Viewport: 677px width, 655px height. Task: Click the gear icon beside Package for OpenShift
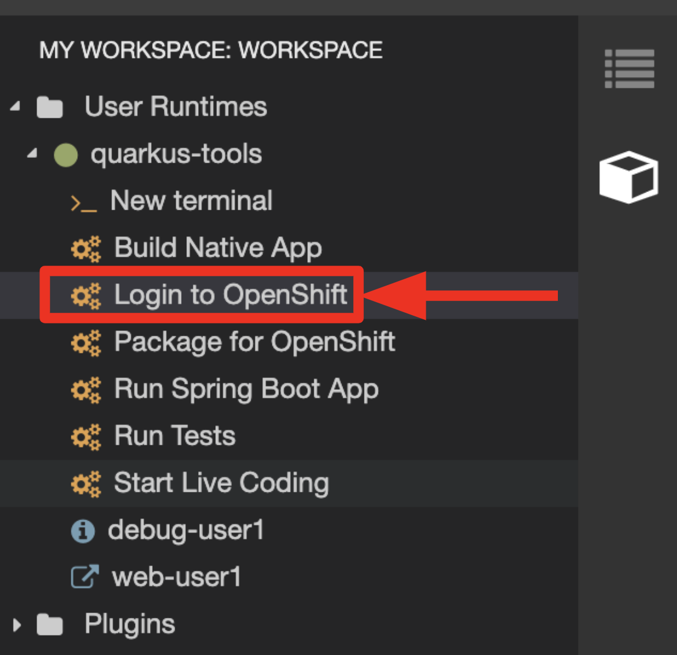tap(88, 342)
